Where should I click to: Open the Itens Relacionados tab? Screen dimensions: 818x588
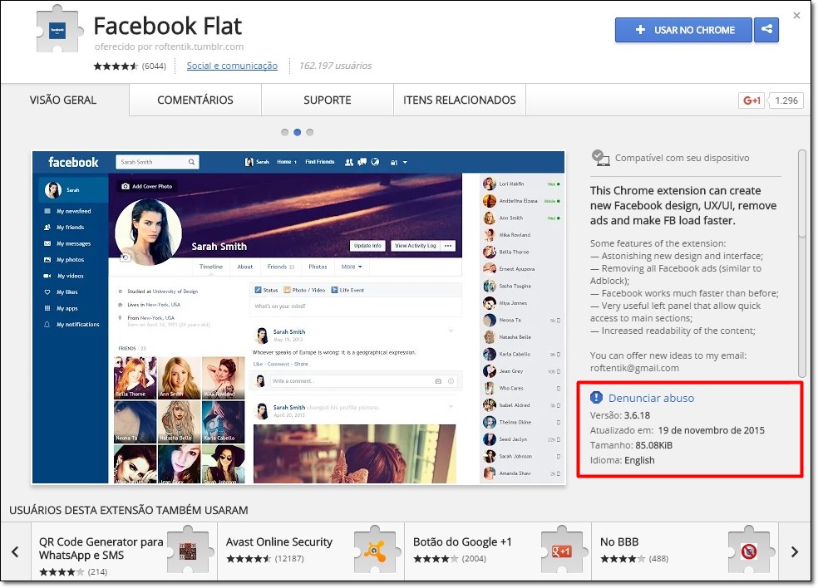(x=460, y=100)
